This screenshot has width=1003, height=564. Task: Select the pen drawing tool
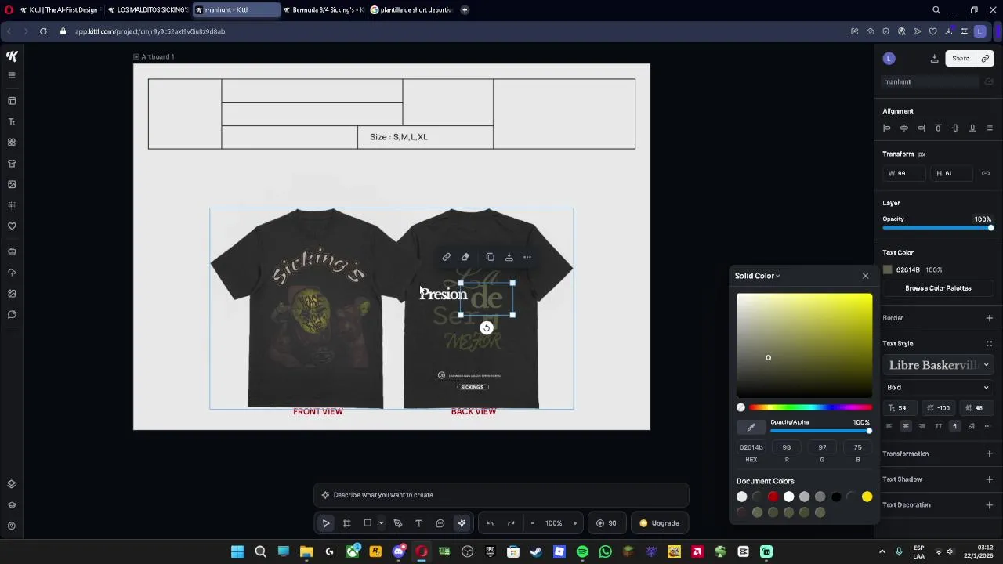pyautogui.click(x=398, y=523)
